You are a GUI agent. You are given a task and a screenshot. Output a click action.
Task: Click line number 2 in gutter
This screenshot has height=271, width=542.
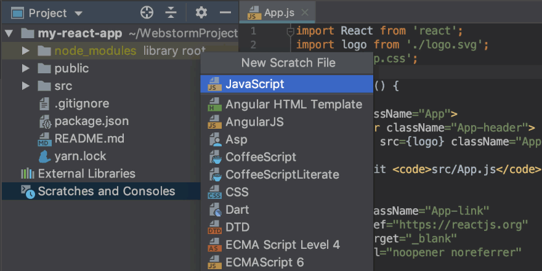tap(253, 45)
